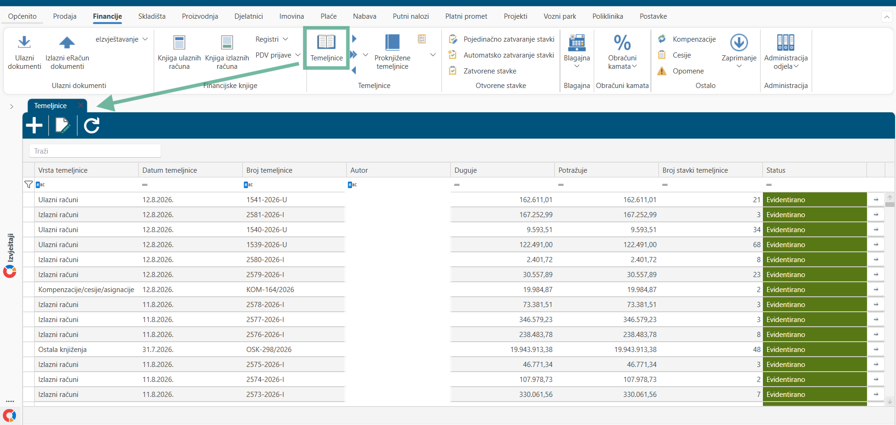Open Proknjižene temeljnice
Screen dimensions: 896x425
coord(392,52)
